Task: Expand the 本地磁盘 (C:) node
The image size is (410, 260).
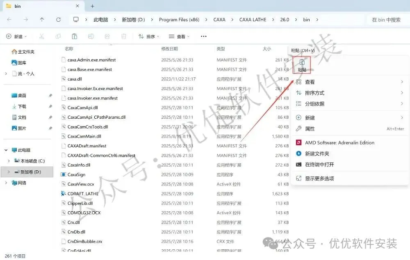Action: pyautogui.click(x=9, y=161)
